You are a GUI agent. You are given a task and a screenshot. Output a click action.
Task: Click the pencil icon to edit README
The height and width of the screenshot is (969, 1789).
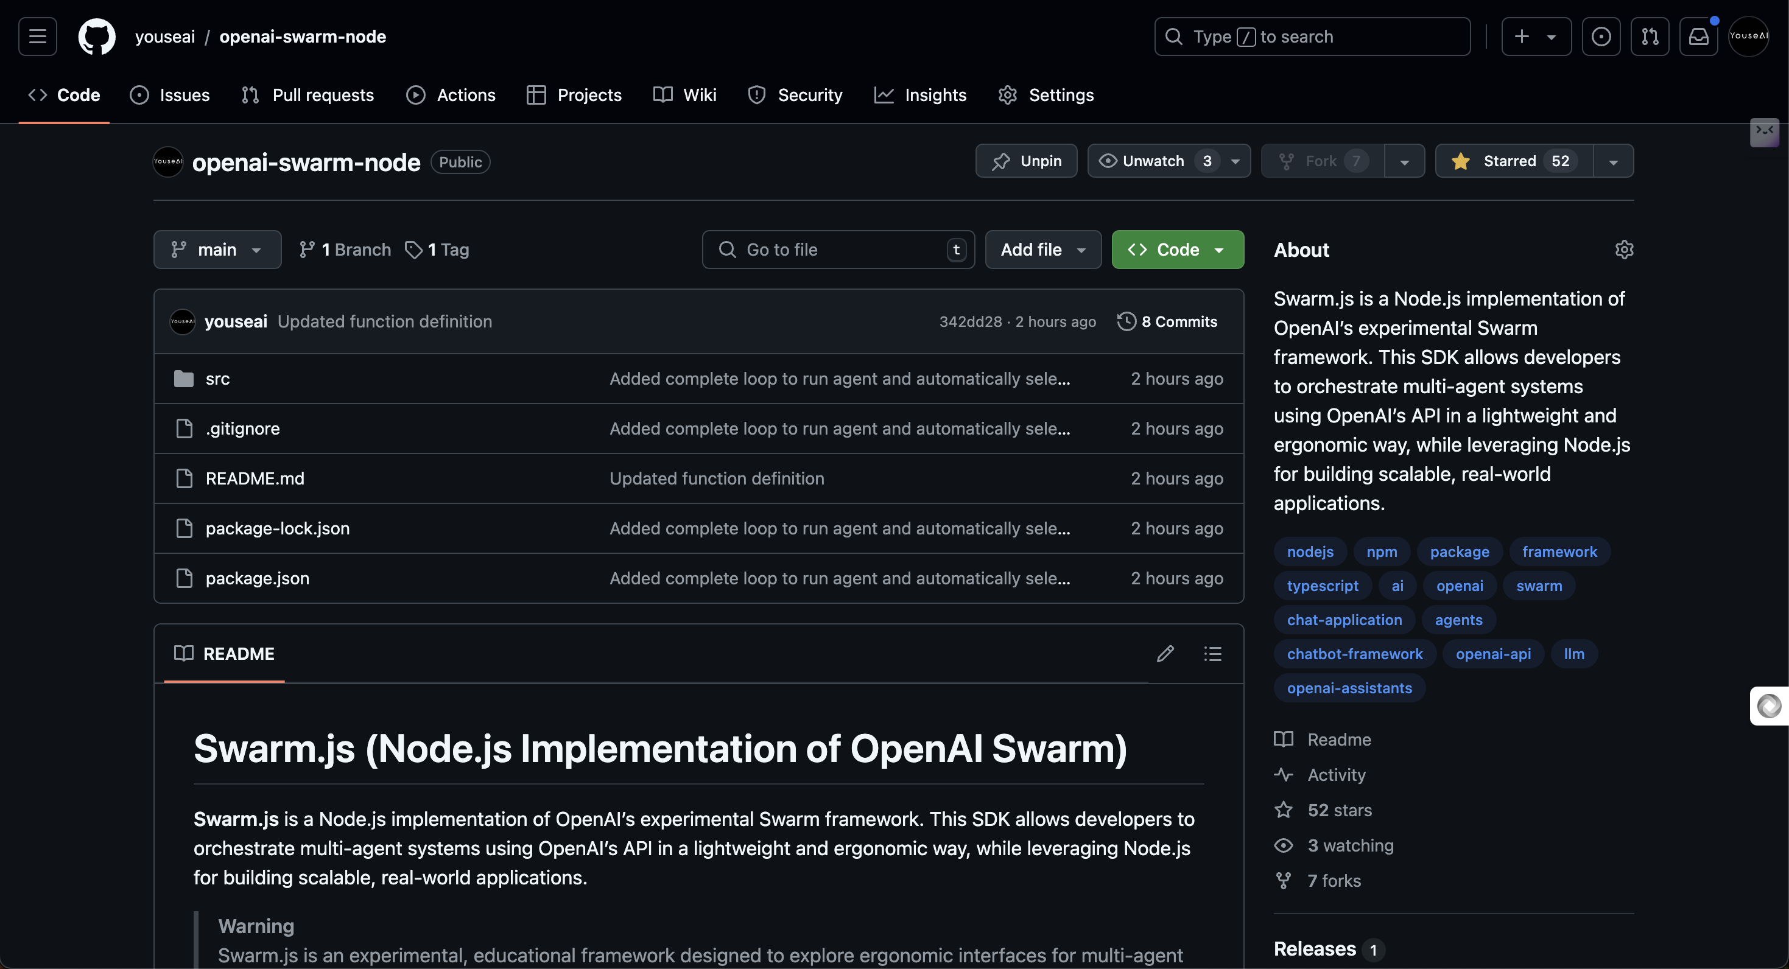(x=1165, y=653)
